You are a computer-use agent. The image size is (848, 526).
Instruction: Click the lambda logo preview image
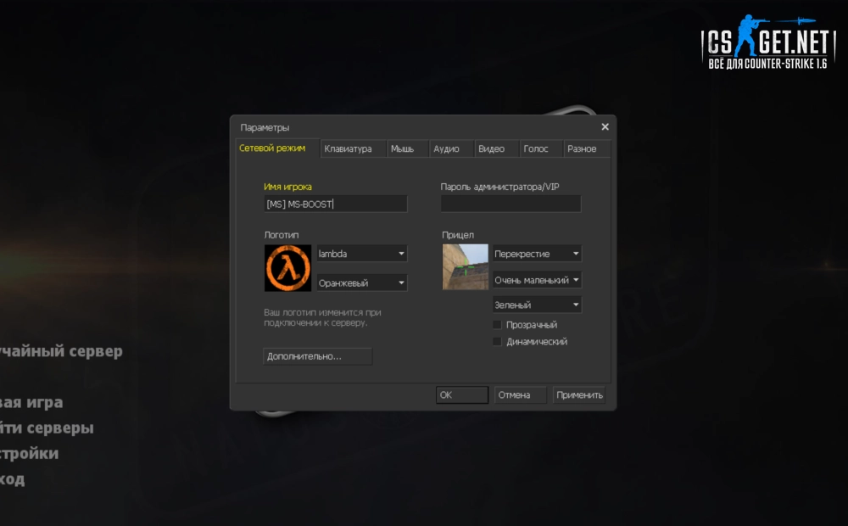pos(287,268)
